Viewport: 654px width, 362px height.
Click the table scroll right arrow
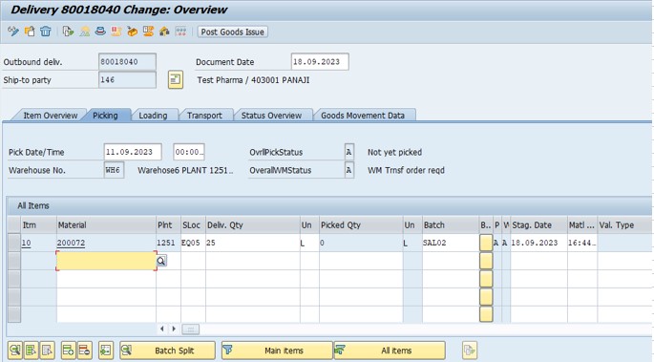point(174,329)
